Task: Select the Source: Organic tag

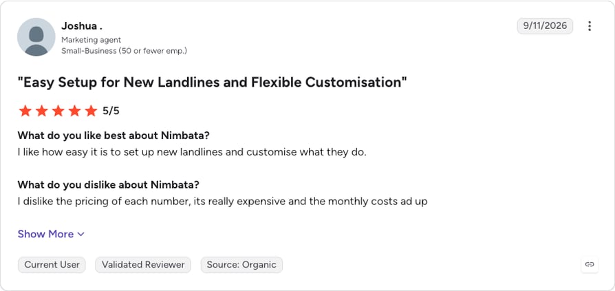Action: (241, 265)
